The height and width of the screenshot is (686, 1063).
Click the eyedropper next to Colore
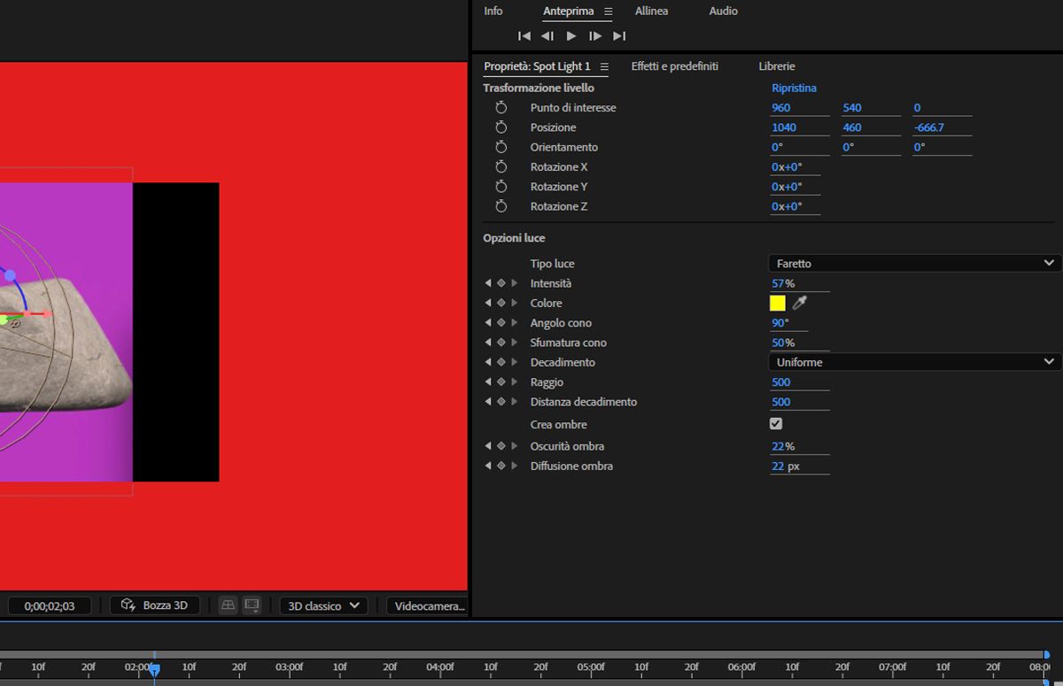pyautogui.click(x=800, y=303)
